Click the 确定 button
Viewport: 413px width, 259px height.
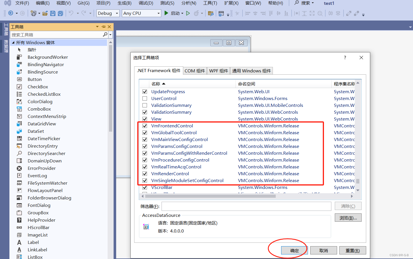[x=295, y=250]
